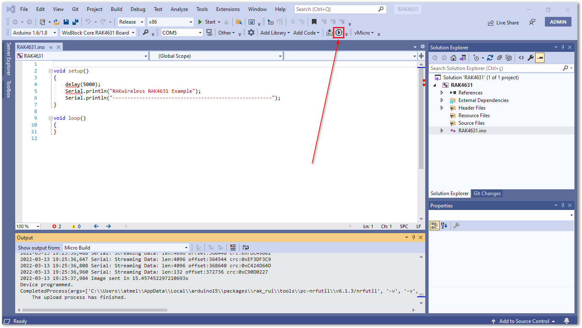
Task: Click the red errors count indicator
Action: pyautogui.click(x=57, y=226)
